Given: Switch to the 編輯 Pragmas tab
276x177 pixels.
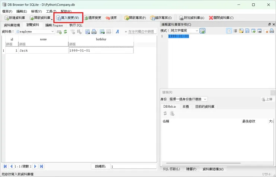Looking at the screenshot, I should tap(54, 25).
